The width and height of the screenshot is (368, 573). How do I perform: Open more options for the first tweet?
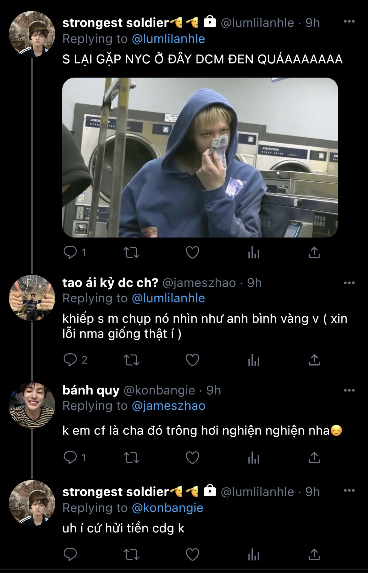point(349,21)
